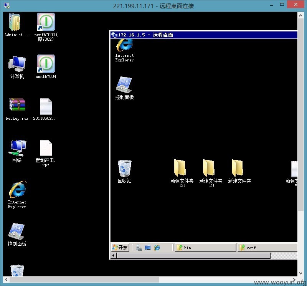Maximize the 221.199.11.171 remote desktop window
This screenshot has width=307, height=286.
pos(282,5)
